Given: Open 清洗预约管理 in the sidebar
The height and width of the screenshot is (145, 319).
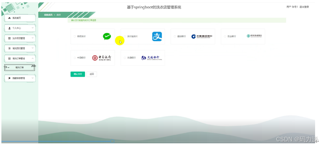Looking at the screenshot, I should tap(20, 48).
